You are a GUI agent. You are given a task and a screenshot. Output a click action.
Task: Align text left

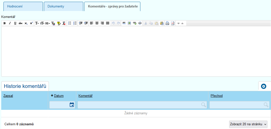[x=91, y=23]
